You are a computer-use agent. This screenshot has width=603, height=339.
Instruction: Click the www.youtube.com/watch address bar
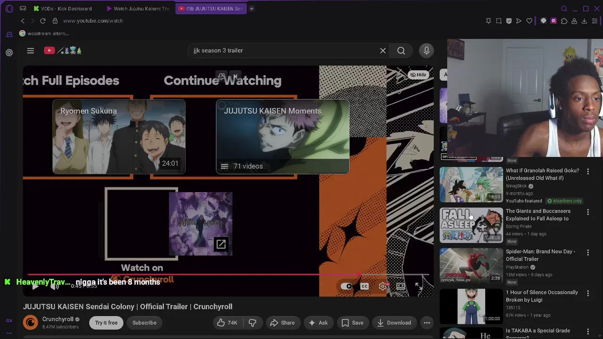tap(93, 21)
